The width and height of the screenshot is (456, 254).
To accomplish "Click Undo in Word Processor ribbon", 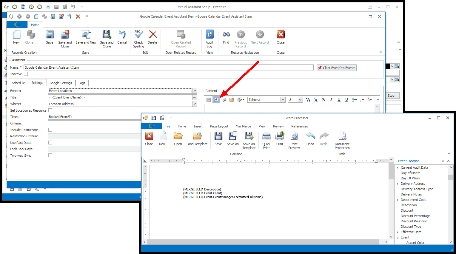I will (x=310, y=139).
